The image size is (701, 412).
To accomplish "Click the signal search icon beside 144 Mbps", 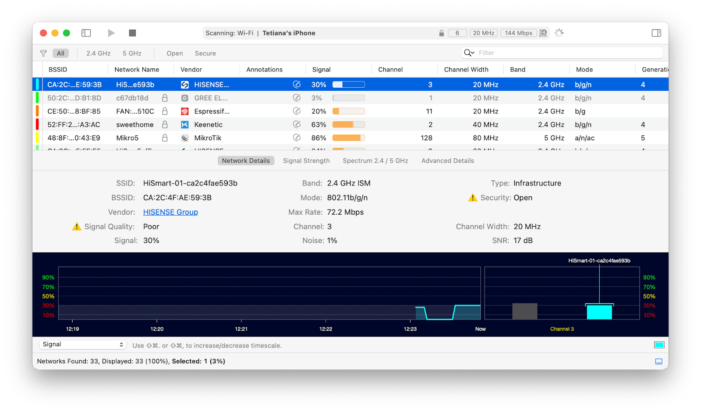I will pyautogui.click(x=543, y=33).
